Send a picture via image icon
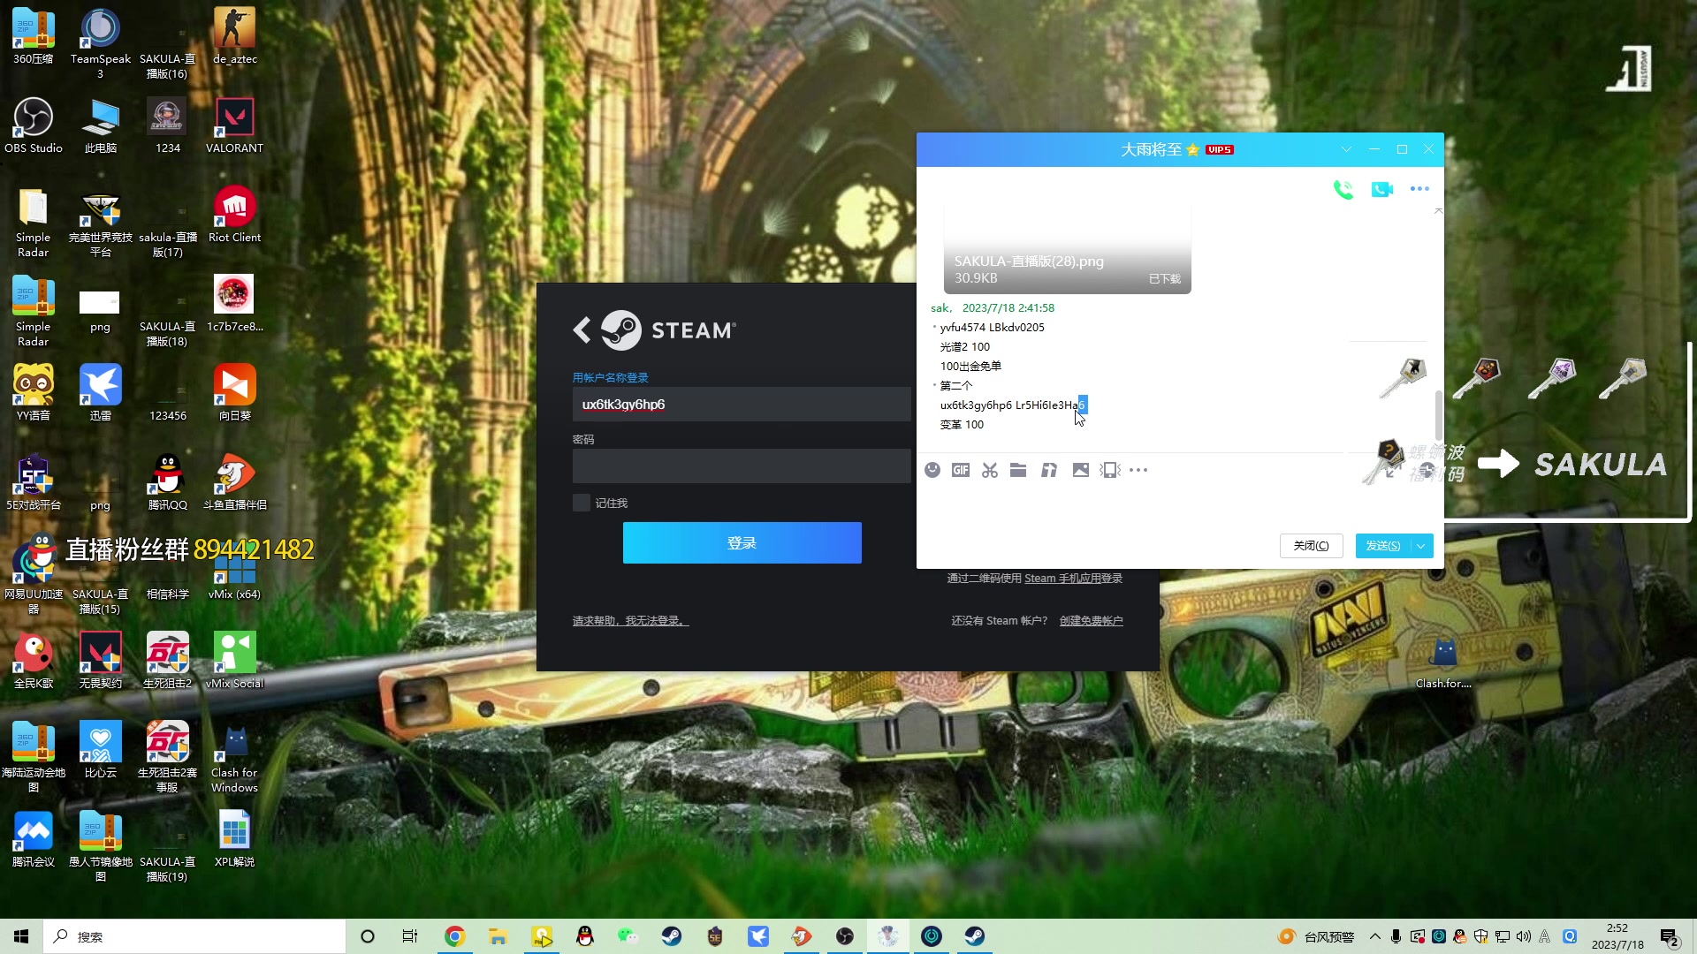Screen dimensions: 1697x954 [1080, 470]
